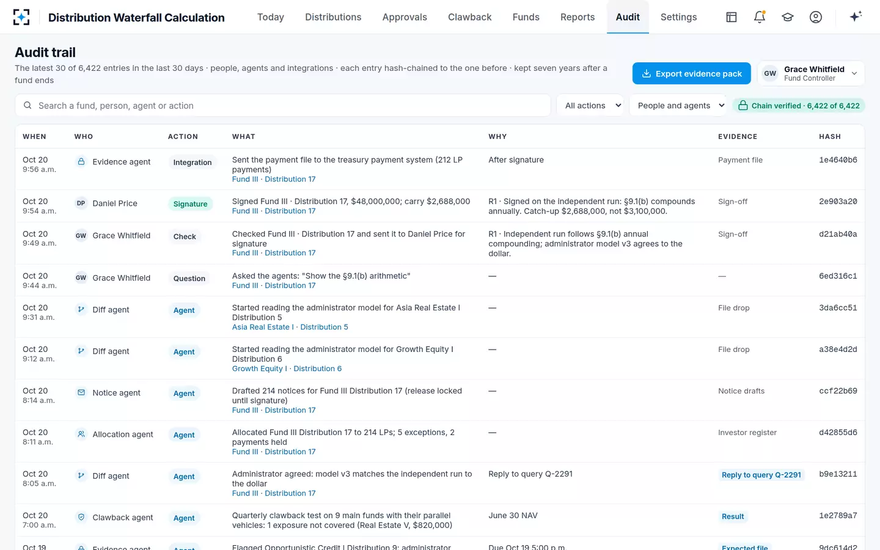880x550 pixels.
Task: Go to the Funds tab
Action: point(526,17)
